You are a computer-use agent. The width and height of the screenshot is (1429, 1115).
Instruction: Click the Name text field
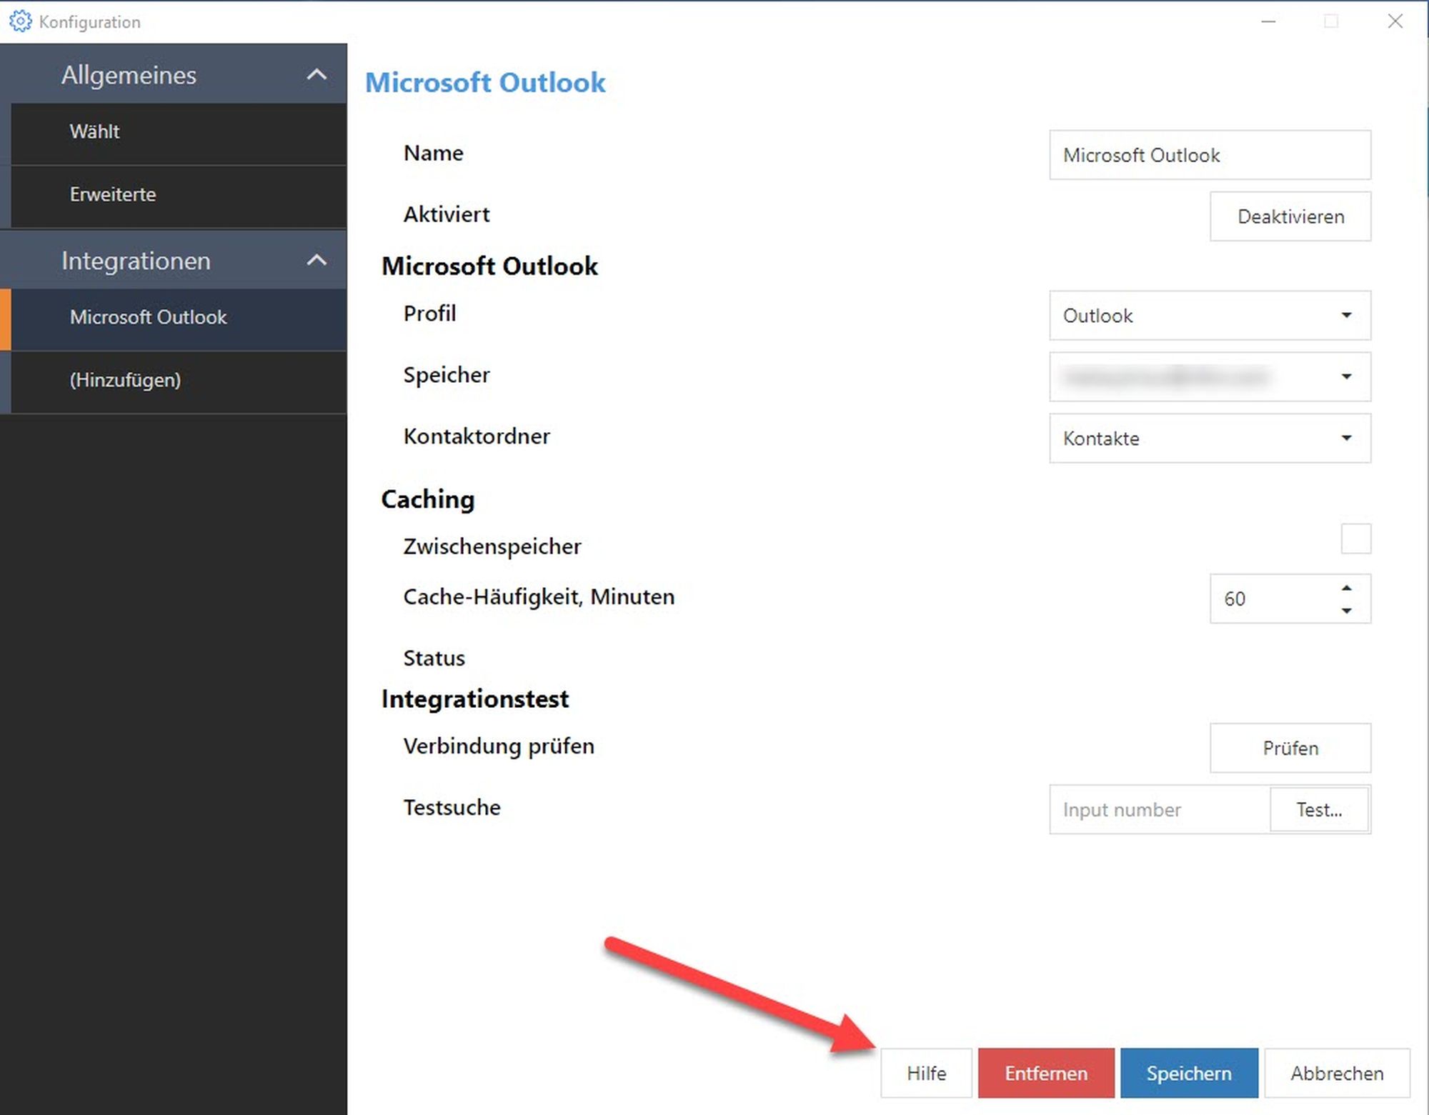click(1209, 155)
